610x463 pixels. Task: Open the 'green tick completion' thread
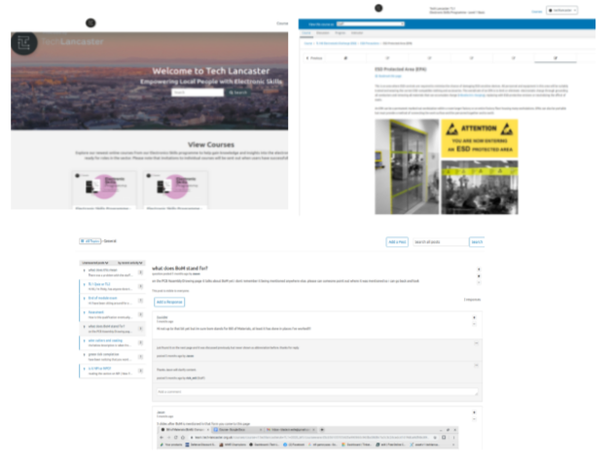click(112, 357)
